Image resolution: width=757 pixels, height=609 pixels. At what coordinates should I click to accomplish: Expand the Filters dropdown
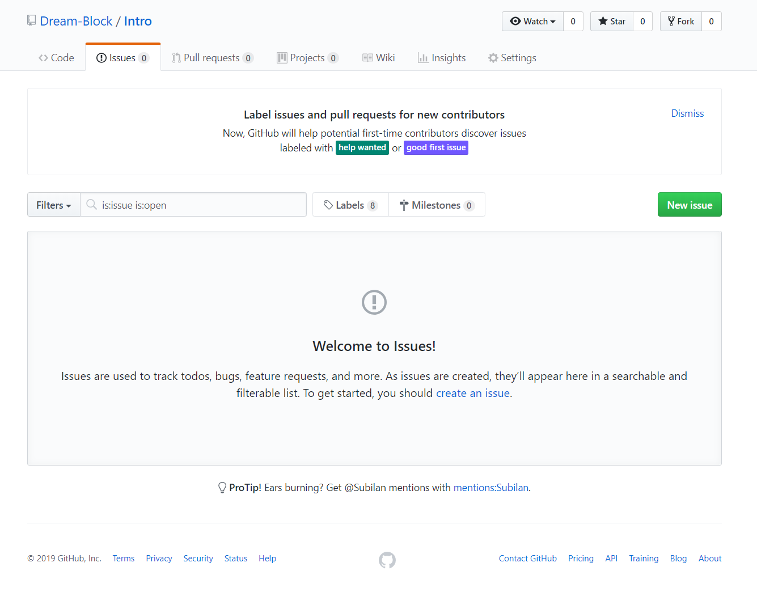tap(53, 205)
